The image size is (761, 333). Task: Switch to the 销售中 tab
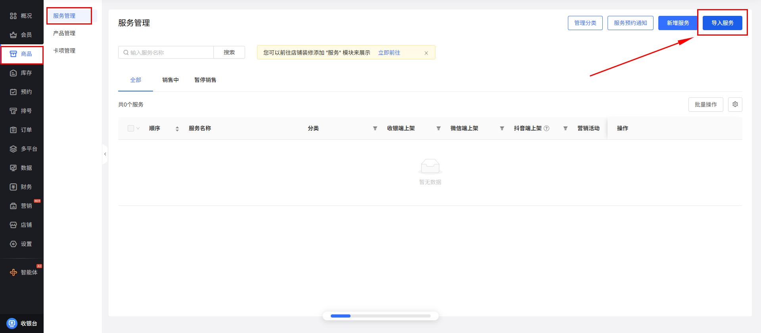click(171, 80)
